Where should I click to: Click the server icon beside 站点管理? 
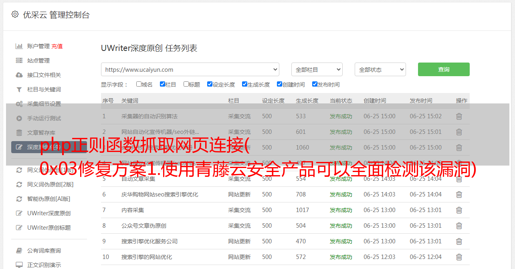19,61
